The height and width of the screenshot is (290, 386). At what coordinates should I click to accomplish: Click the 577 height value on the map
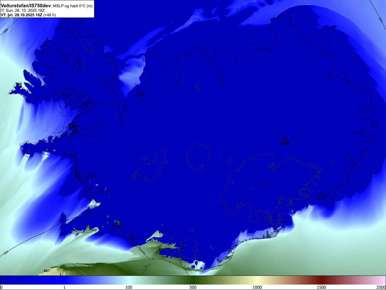161,250
